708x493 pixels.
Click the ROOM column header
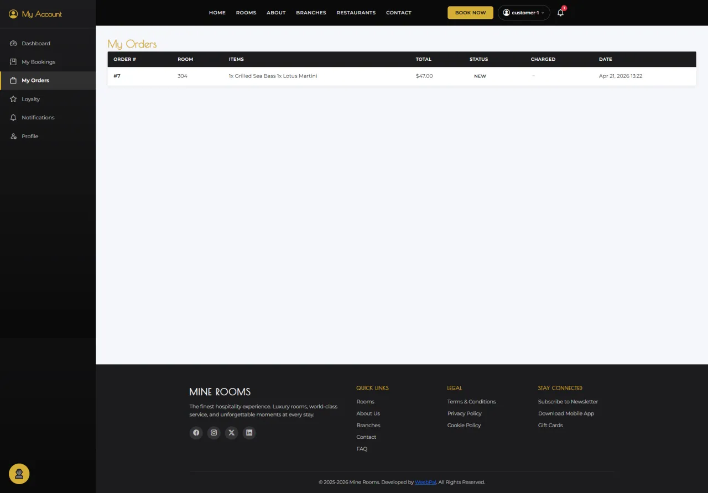click(x=185, y=59)
